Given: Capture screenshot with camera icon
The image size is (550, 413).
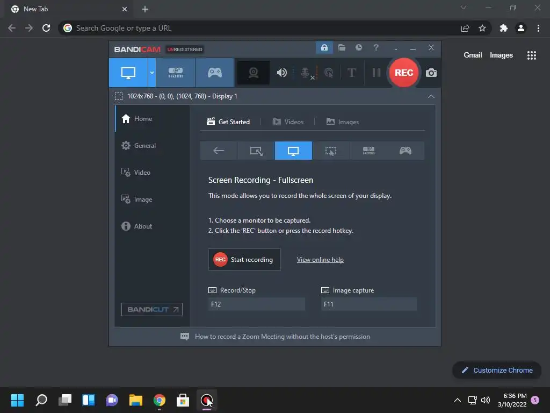Looking at the screenshot, I should 431,73.
